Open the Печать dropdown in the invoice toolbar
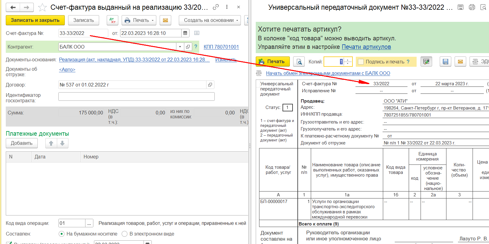The height and width of the screenshot is (244, 489). click(139, 20)
